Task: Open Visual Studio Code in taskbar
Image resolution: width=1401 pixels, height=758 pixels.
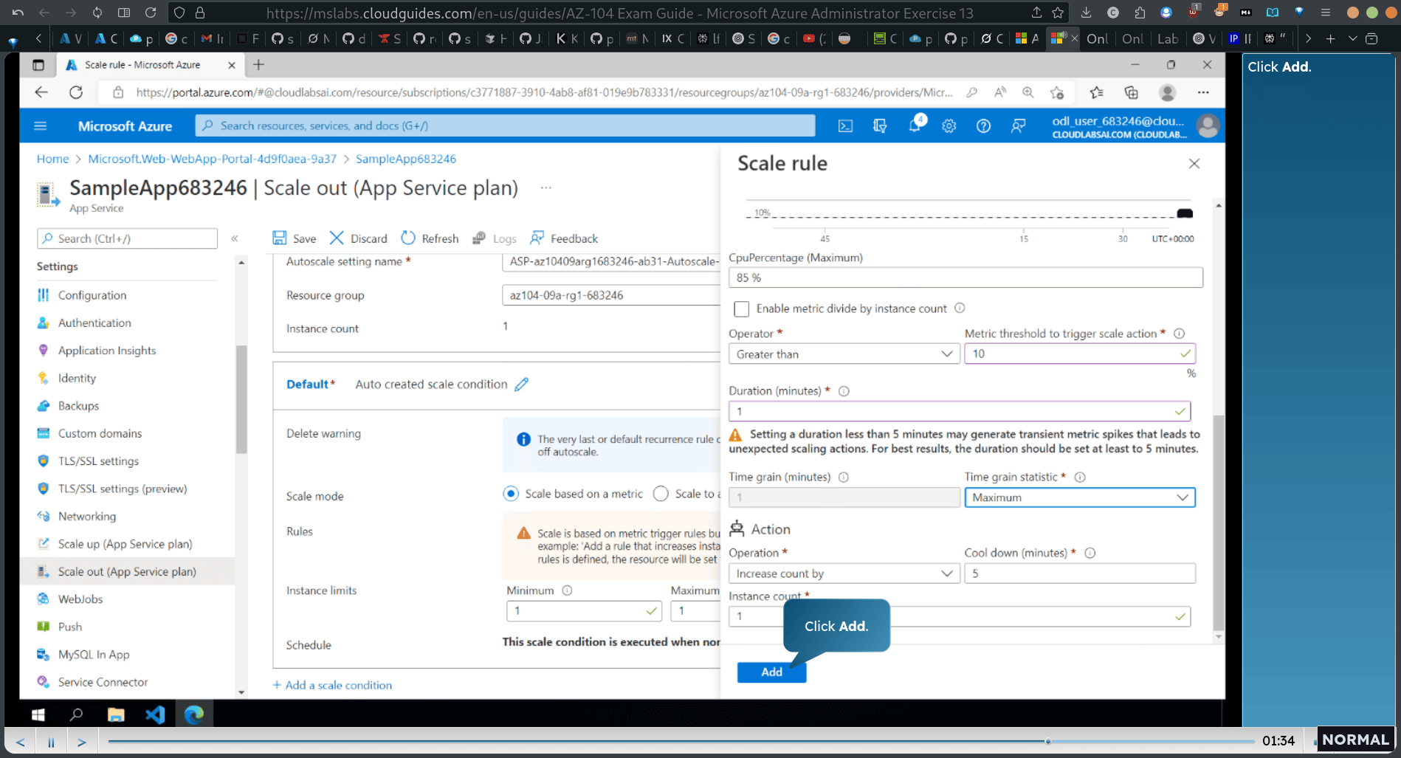Action: click(x=155, y=714)
